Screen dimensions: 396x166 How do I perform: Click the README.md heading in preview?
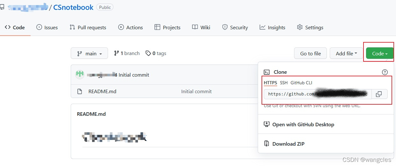(91, 114)
